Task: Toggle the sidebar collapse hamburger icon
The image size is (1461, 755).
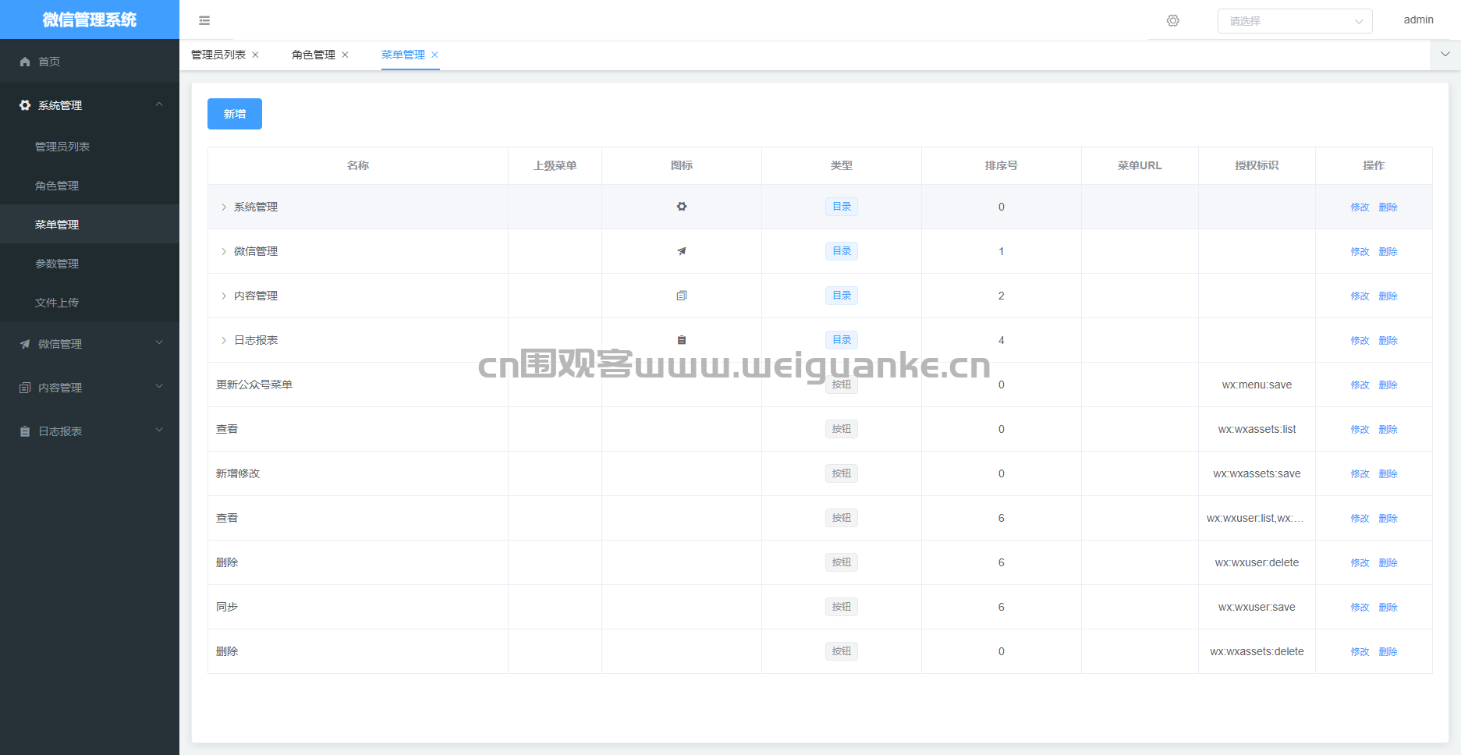Action: click(x=204, y=20)
